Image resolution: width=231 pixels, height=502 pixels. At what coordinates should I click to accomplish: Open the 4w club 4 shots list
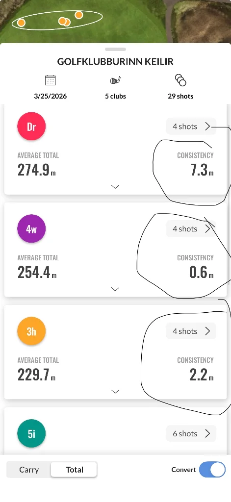click(191, 229)
